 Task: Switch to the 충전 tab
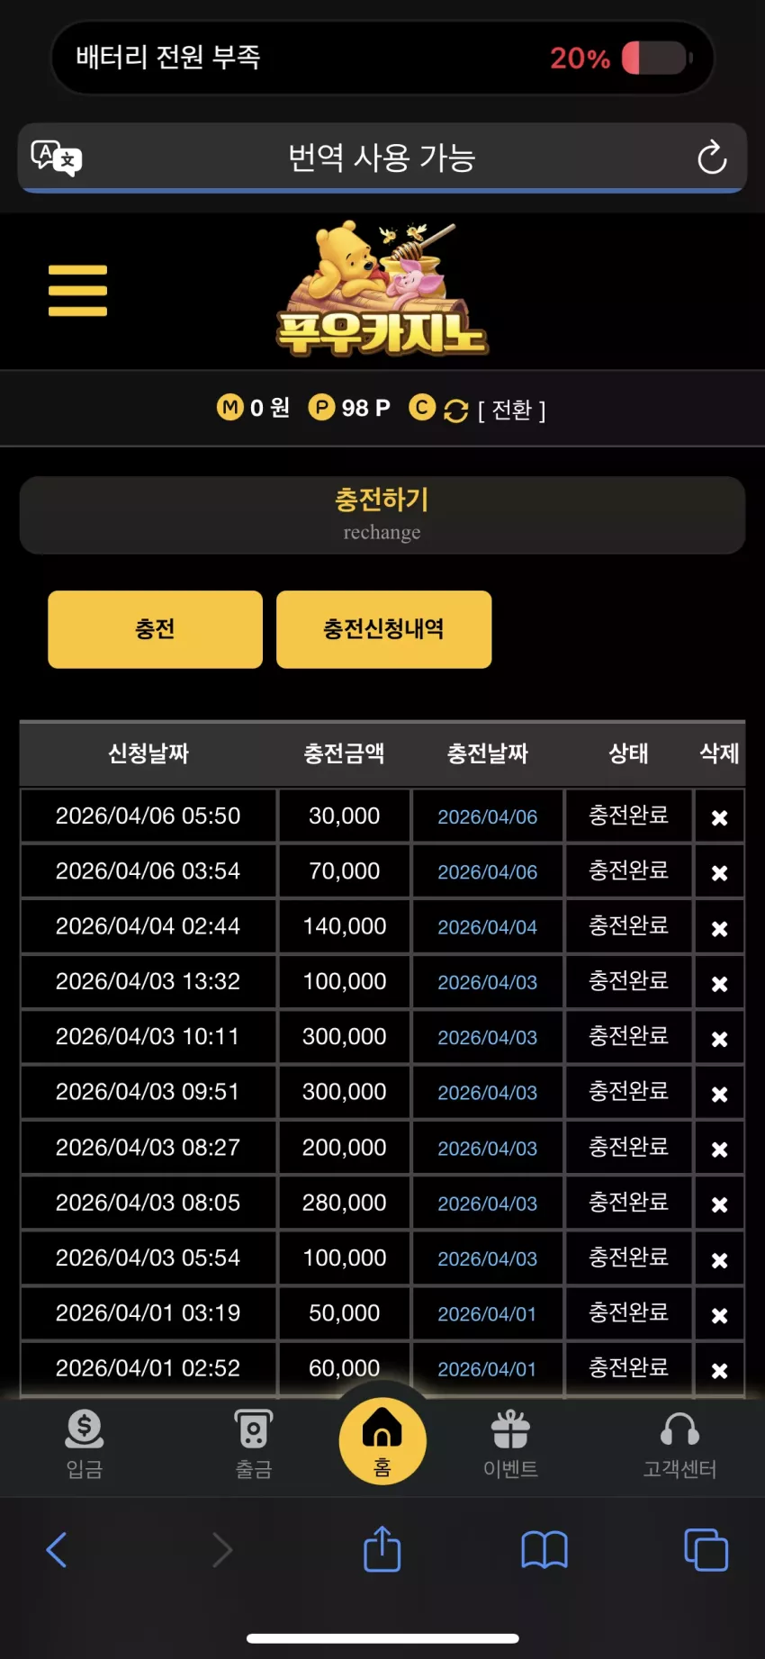coord(155,629)
